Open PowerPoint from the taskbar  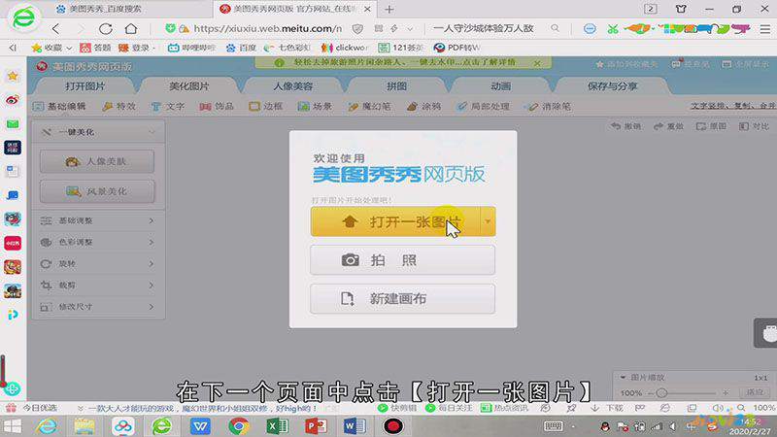point(316,426)
